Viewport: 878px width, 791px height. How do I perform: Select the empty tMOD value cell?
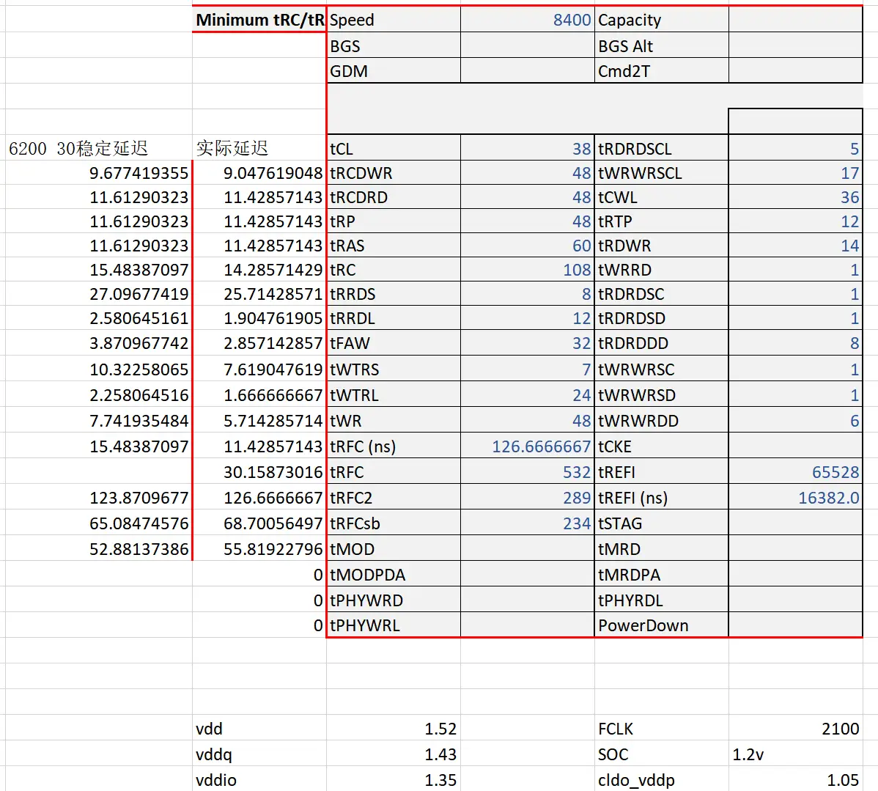point(528,548)
